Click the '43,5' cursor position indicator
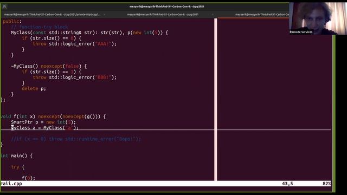Viewport: 347px width, 195px height. 287,184
